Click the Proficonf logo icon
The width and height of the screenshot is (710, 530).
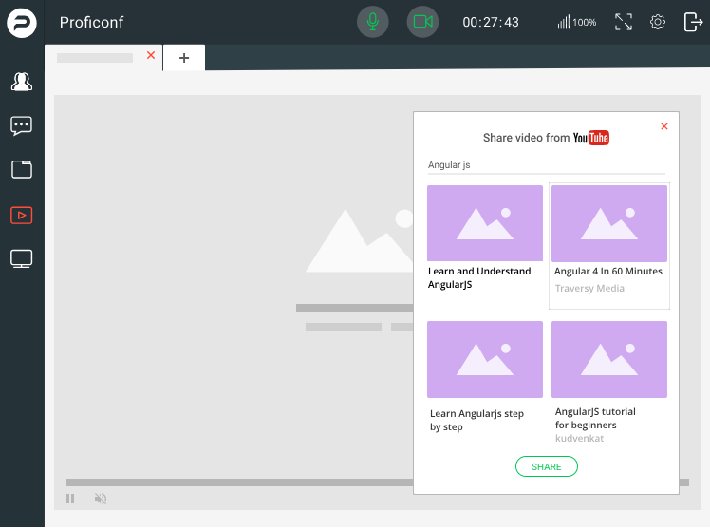click(x=21, y=23)
